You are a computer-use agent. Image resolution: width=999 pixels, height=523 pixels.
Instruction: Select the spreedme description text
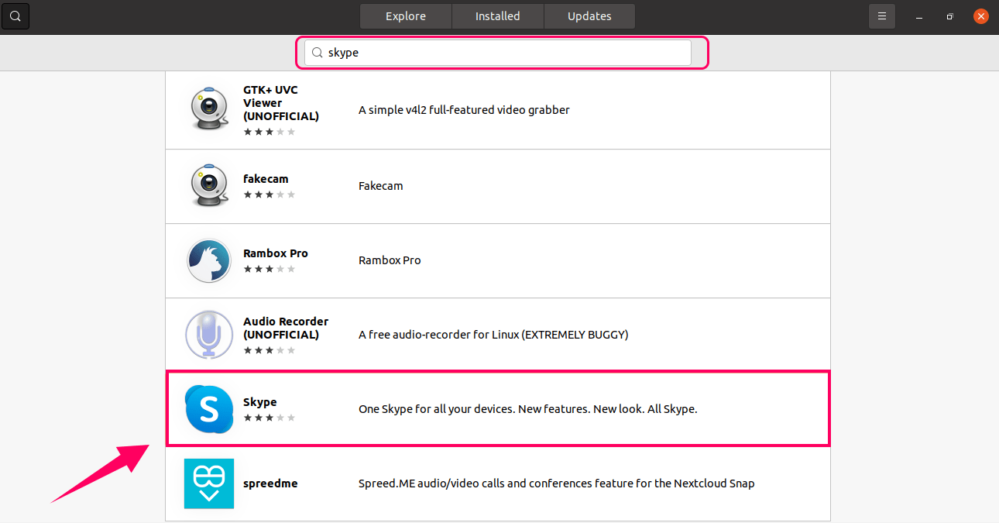point(556,483)
